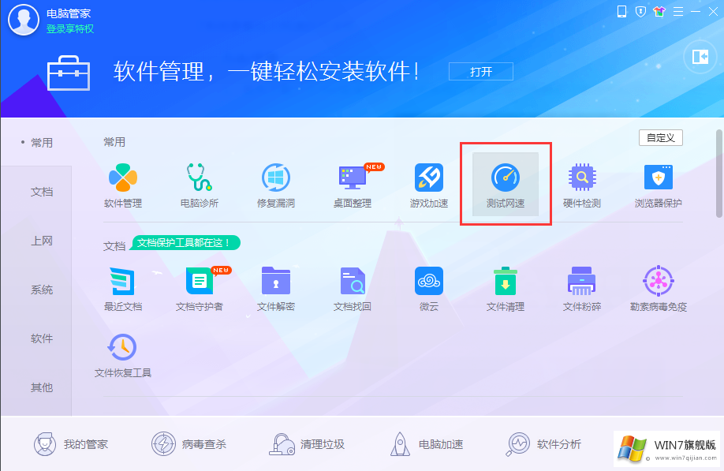724x471 pixels.
Task: Click the user avatar to log in
Action: tap(24, 20)
